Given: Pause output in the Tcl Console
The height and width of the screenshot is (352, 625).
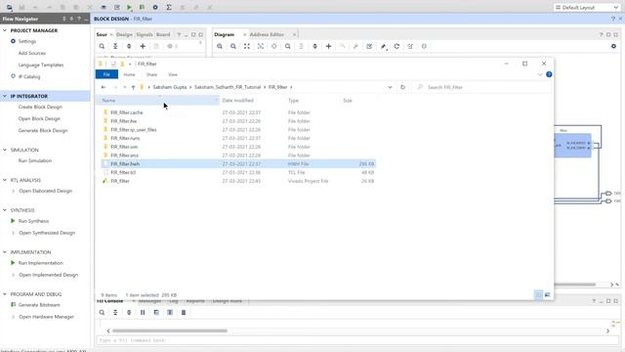Looking at the screenshot, I should click(143, 313).
